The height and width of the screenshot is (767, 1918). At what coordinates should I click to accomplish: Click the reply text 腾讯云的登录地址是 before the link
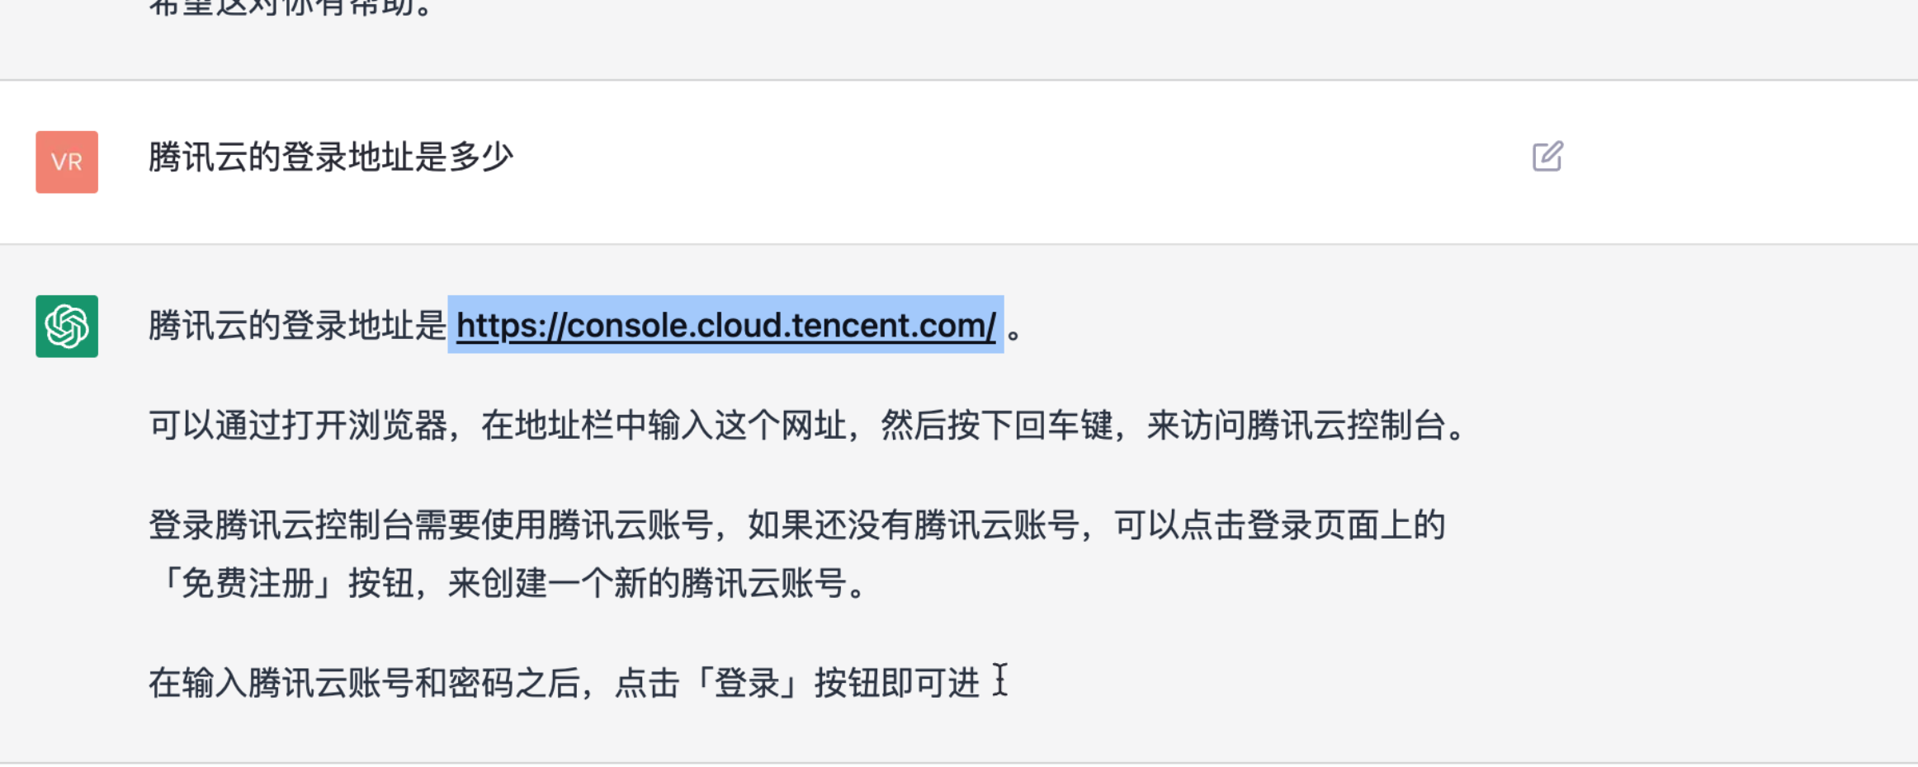click(297, 326)
